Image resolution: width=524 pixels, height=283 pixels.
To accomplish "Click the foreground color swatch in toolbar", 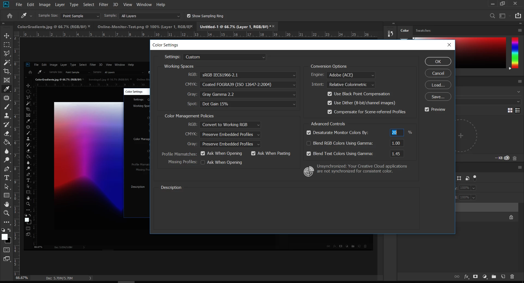I will coord(5,237).
